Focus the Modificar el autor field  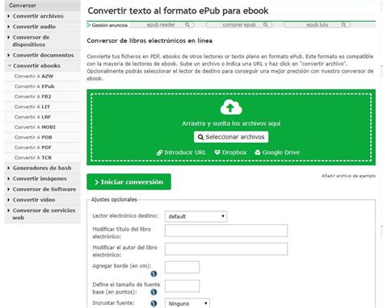pyautogui.click(x=226, y=249)
